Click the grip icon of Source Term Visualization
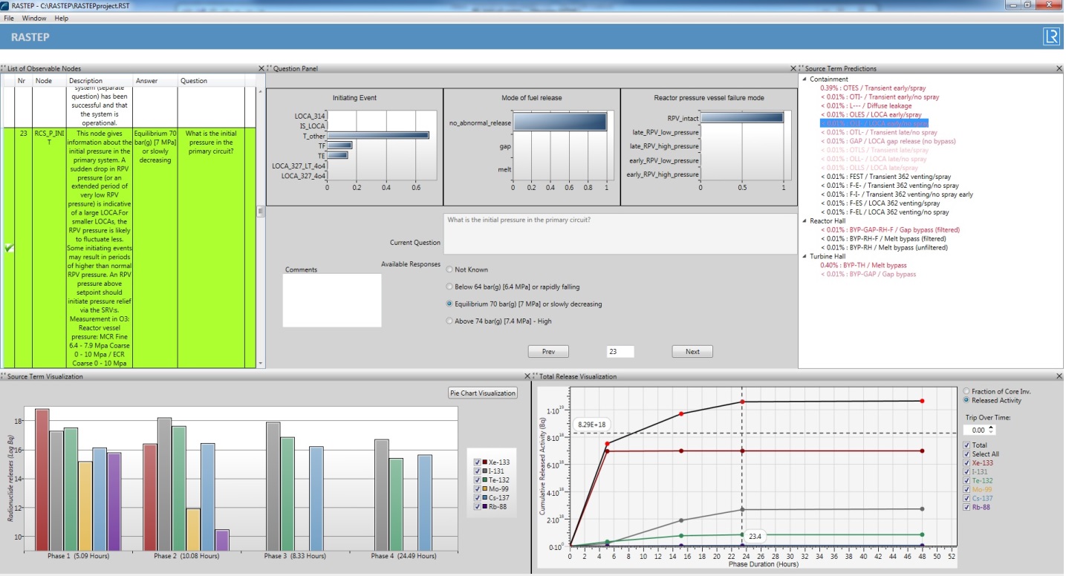 click(x=3, y=376)
